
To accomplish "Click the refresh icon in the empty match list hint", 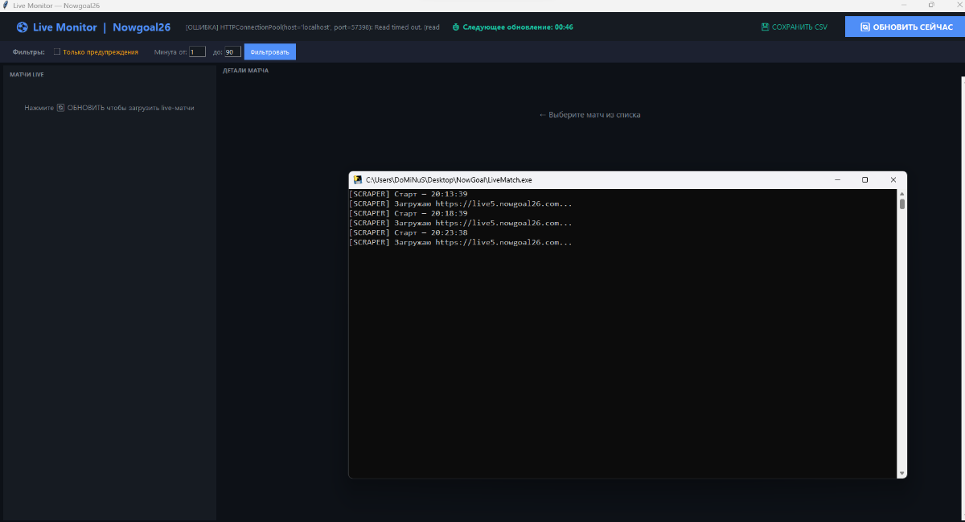I will pos(60,108).
